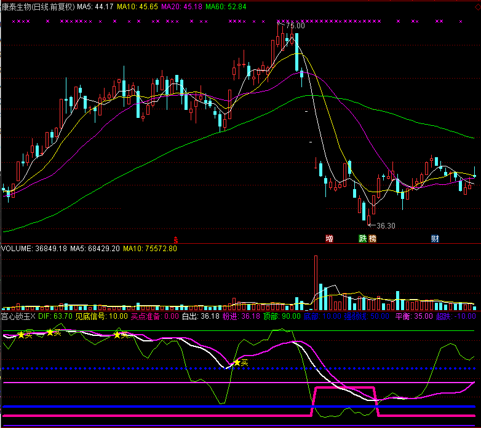Click the 75.00 high price annotation

295,26
